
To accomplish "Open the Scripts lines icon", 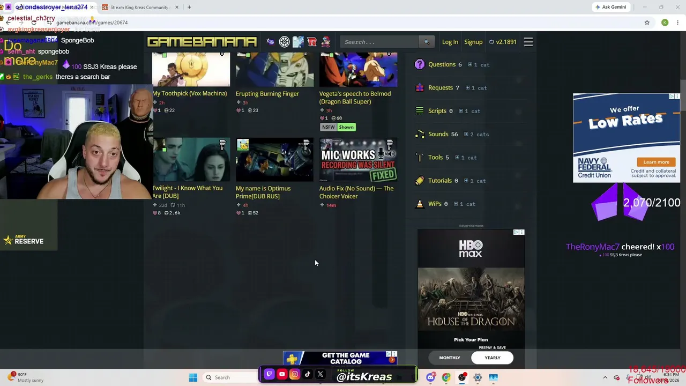I will point(420,111).
